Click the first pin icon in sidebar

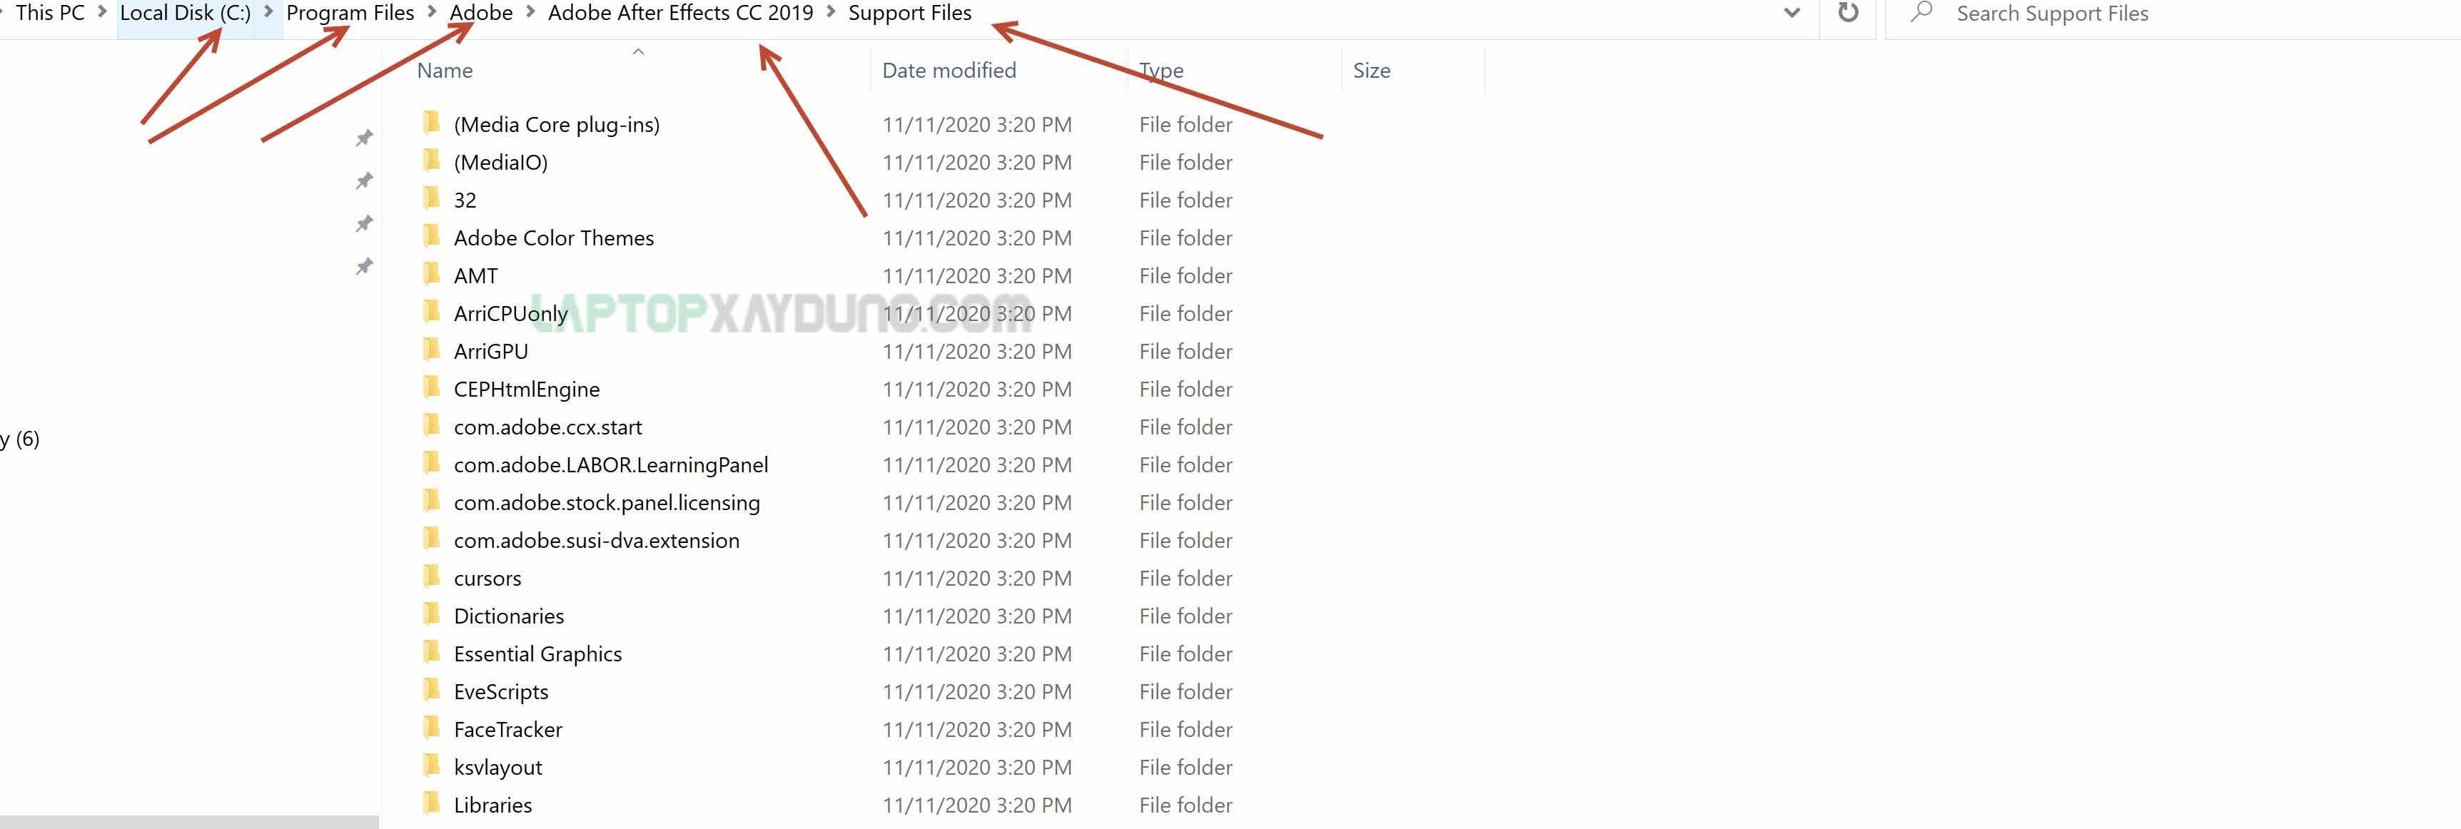coord(364,138)
